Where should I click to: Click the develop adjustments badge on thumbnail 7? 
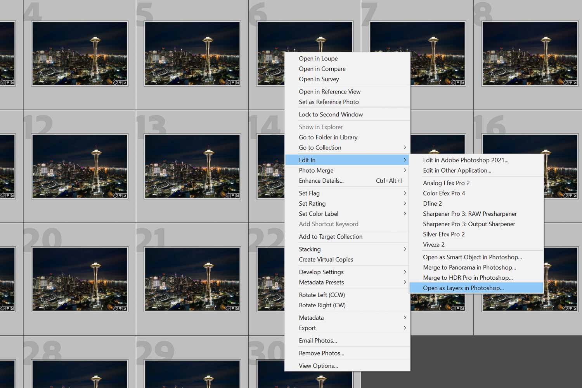(x=462, y=83)
